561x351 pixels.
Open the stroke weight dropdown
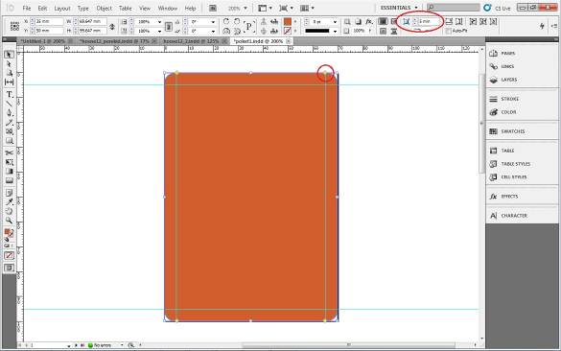click(x=335, y=22)
